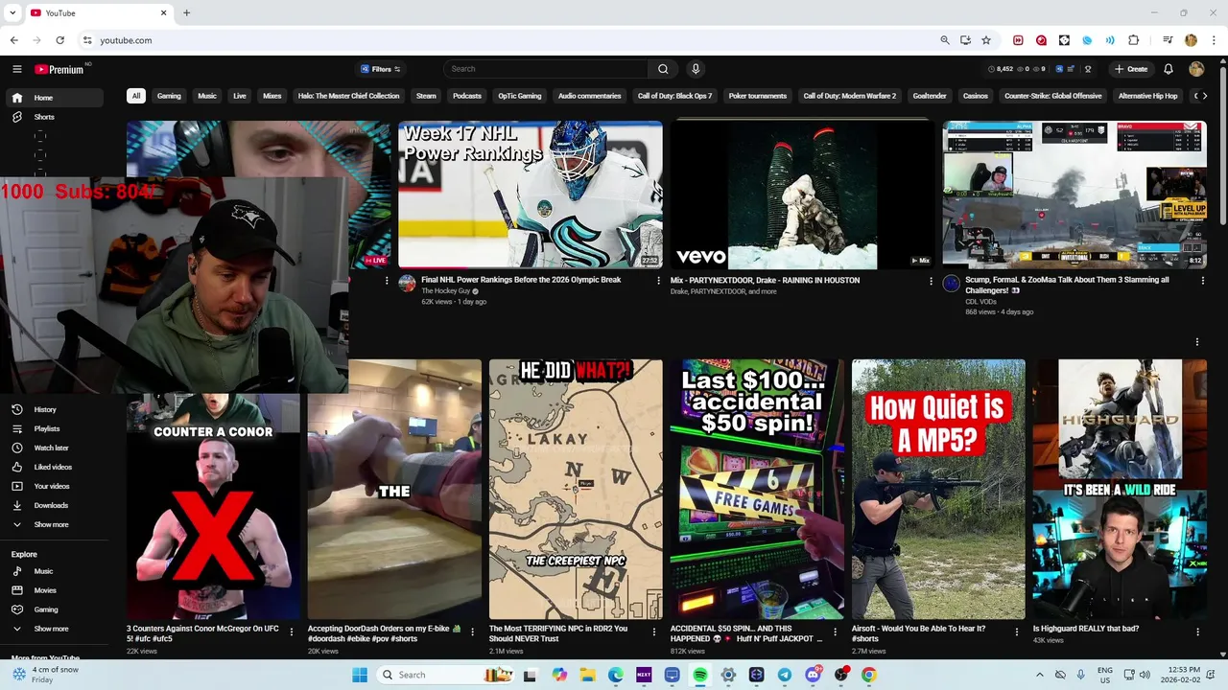1228x690 pixels.
Task: Start voice search with the microphone
Action: pos(696,69)
